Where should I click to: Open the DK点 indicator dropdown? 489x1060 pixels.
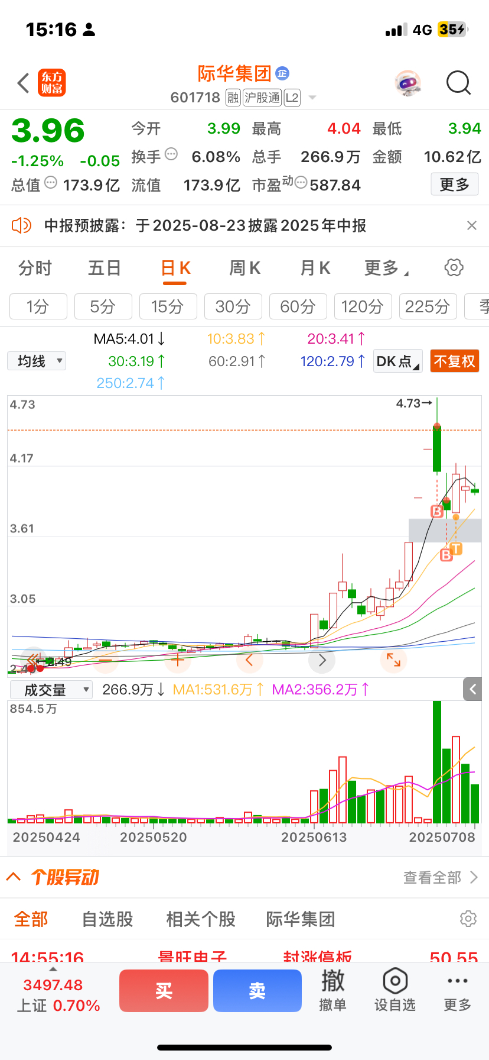coord(398,361)
